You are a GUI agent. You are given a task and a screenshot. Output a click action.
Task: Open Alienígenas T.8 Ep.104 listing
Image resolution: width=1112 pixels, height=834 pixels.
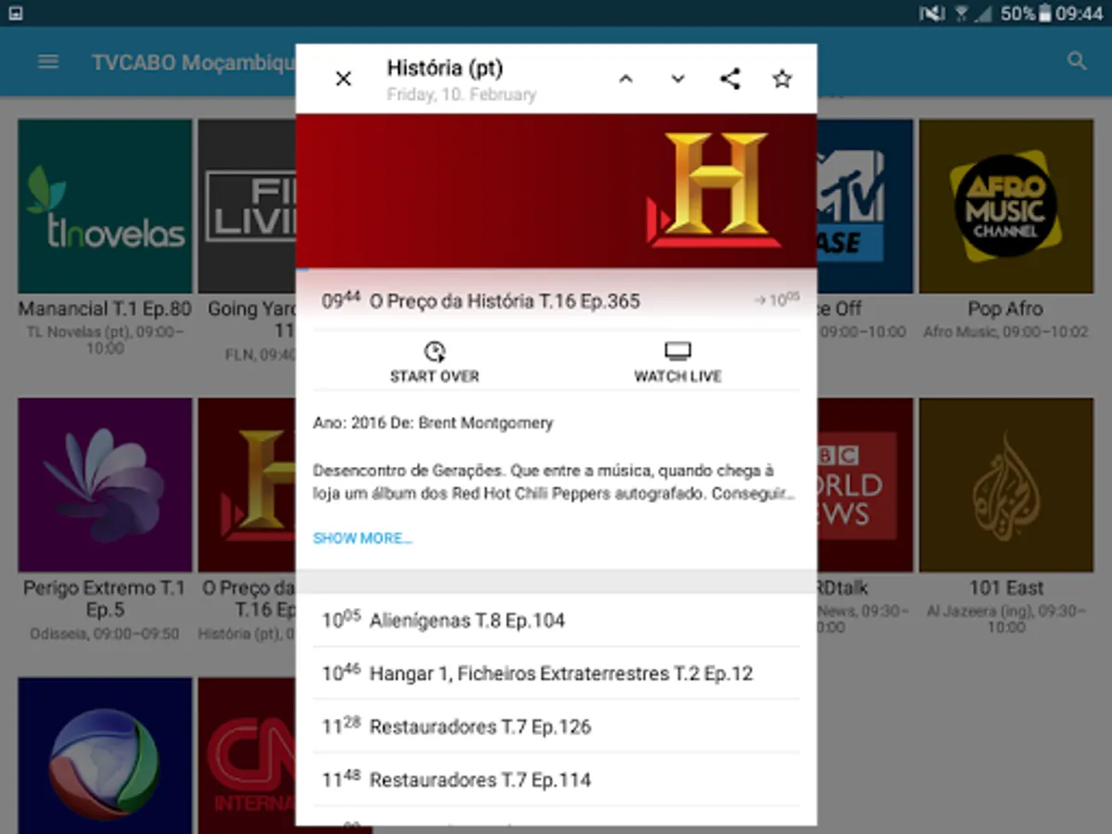point(556,620)
